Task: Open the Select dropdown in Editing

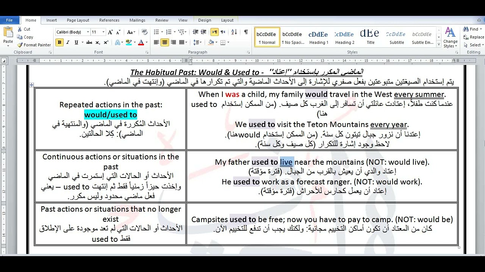Action: (474, 45)
